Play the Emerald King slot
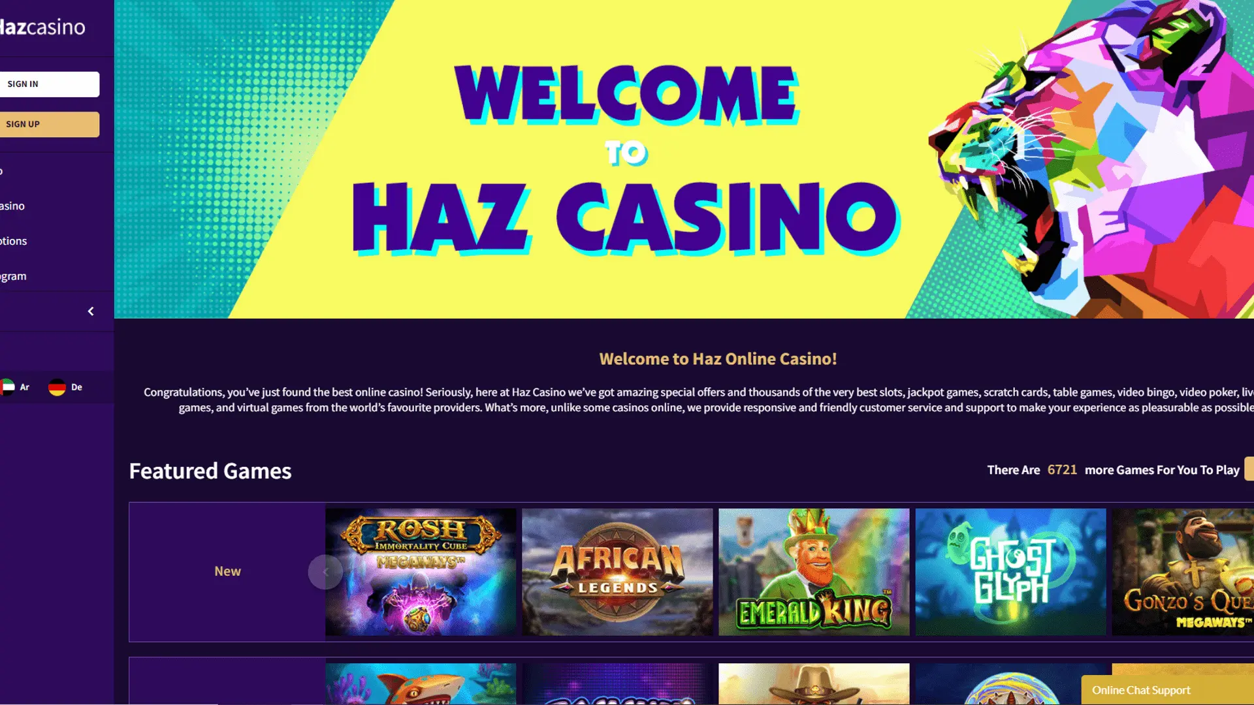 coord(814,572)
